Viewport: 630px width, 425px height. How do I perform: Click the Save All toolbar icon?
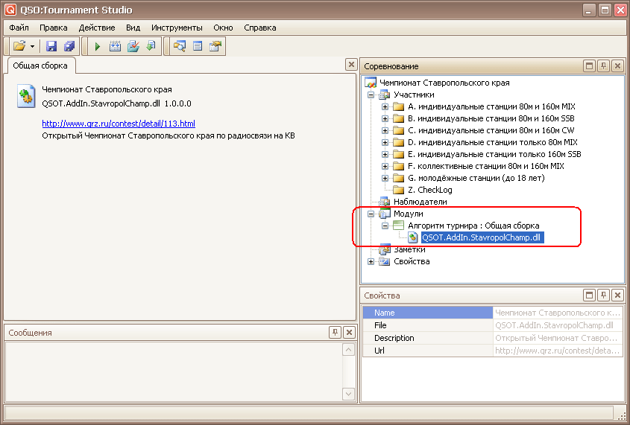point(69,46)
